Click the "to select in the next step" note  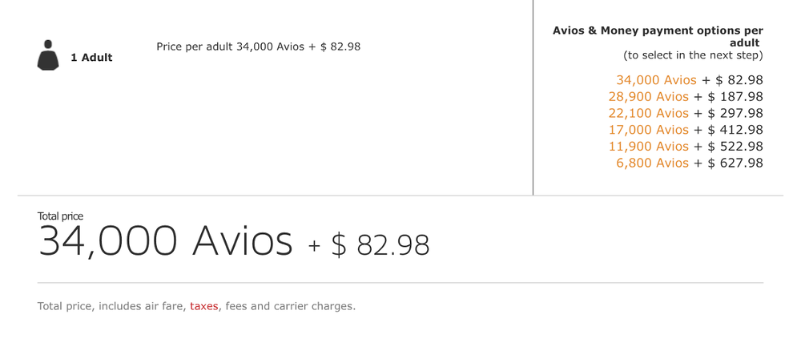click(693, 55)
